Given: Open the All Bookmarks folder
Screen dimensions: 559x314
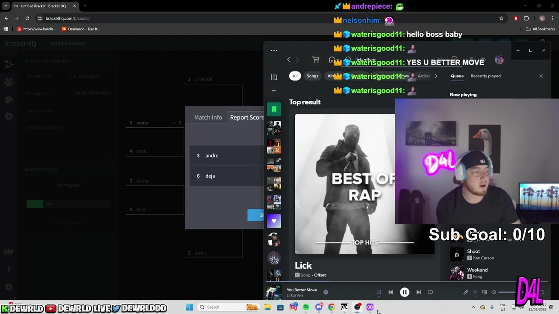Looking at the screenshot, I should [540, 29].
